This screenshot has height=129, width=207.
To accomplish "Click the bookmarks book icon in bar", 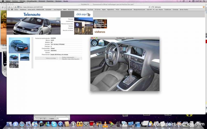I will click(8, 9).
